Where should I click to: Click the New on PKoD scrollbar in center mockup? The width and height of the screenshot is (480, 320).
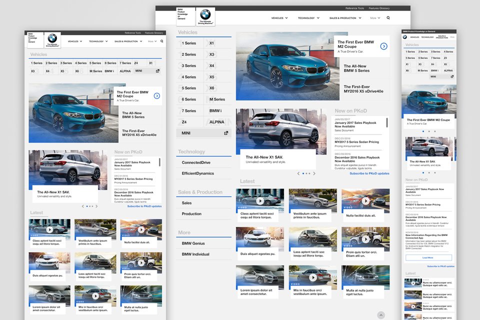pos(387,122)
